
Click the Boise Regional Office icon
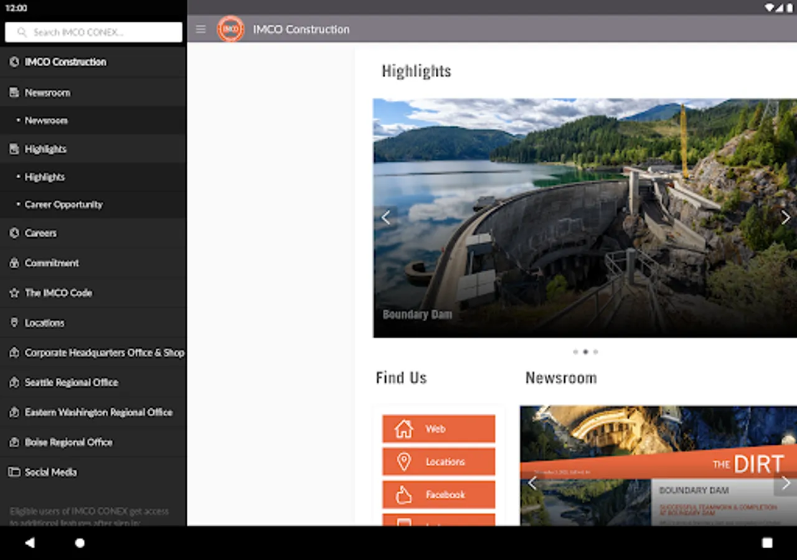click(x=14, y=442)
